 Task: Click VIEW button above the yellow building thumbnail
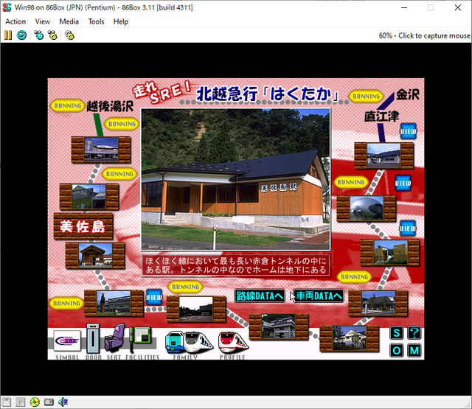408,228
